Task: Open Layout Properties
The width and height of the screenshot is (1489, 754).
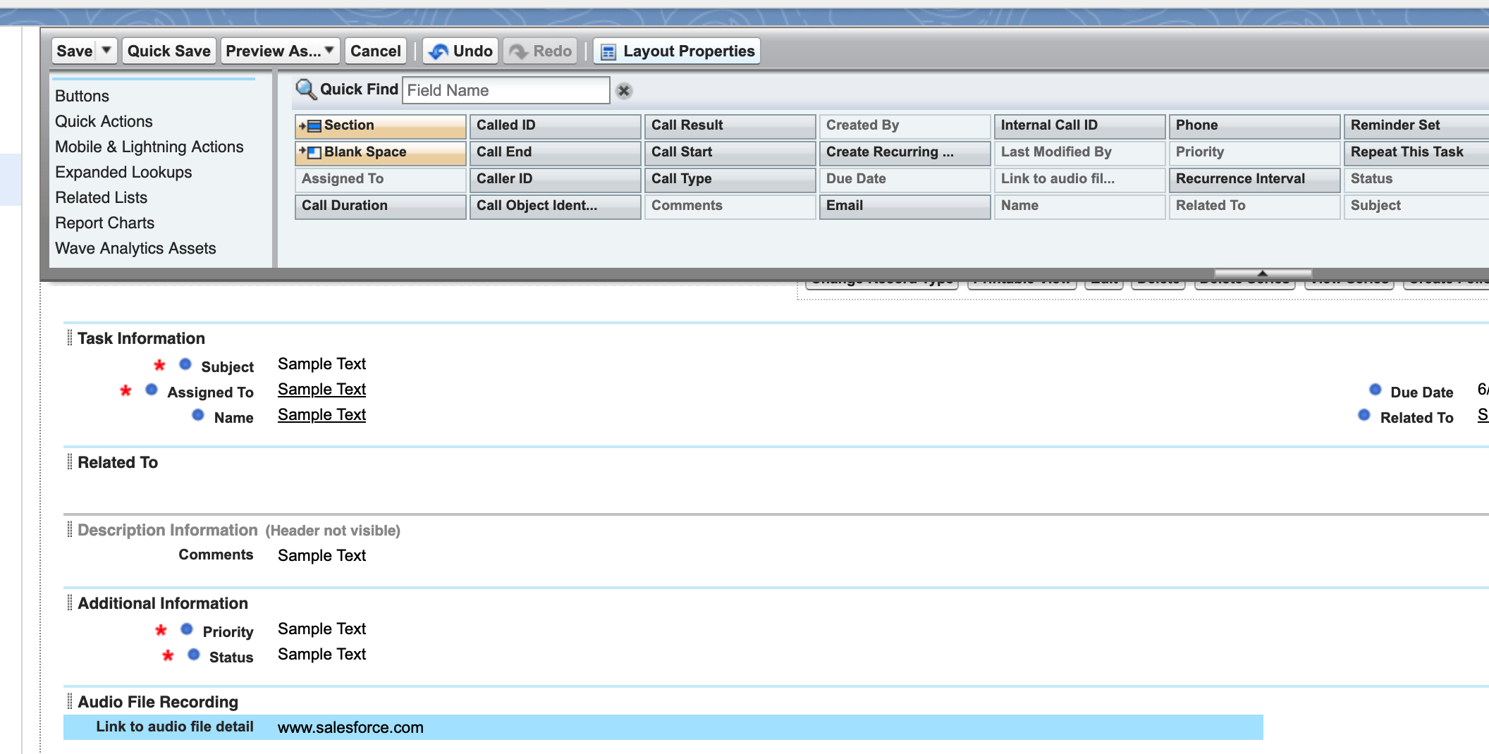Action: (x=677, y=51)
